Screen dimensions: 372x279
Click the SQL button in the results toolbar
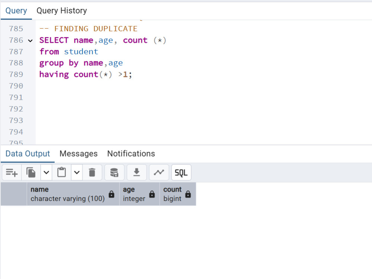[181, 173]
